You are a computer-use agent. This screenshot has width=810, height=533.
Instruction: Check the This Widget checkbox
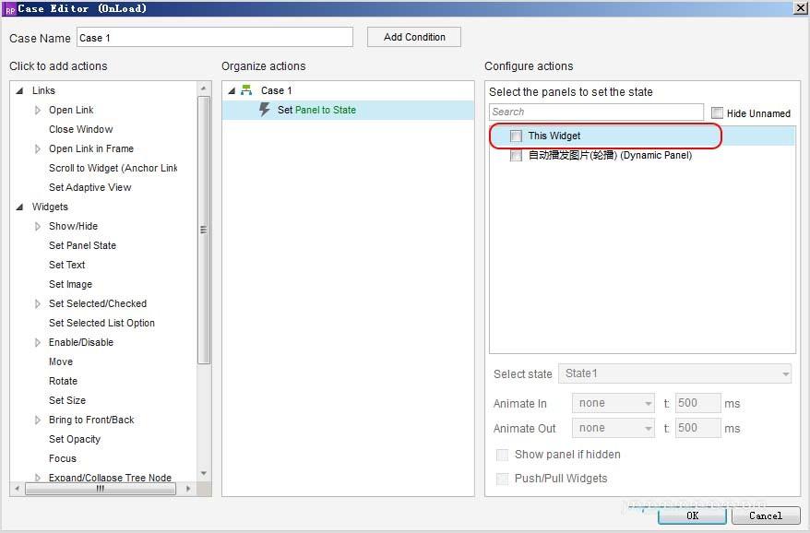[x=516, y=136]
